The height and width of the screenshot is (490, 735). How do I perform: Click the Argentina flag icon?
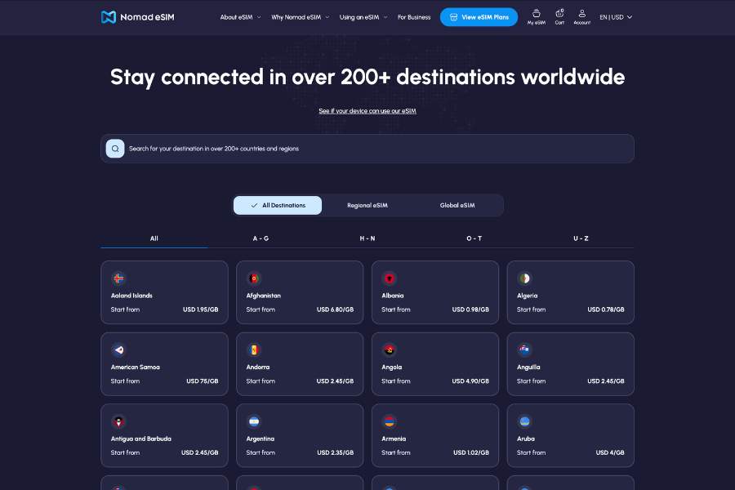coord(254,421)
